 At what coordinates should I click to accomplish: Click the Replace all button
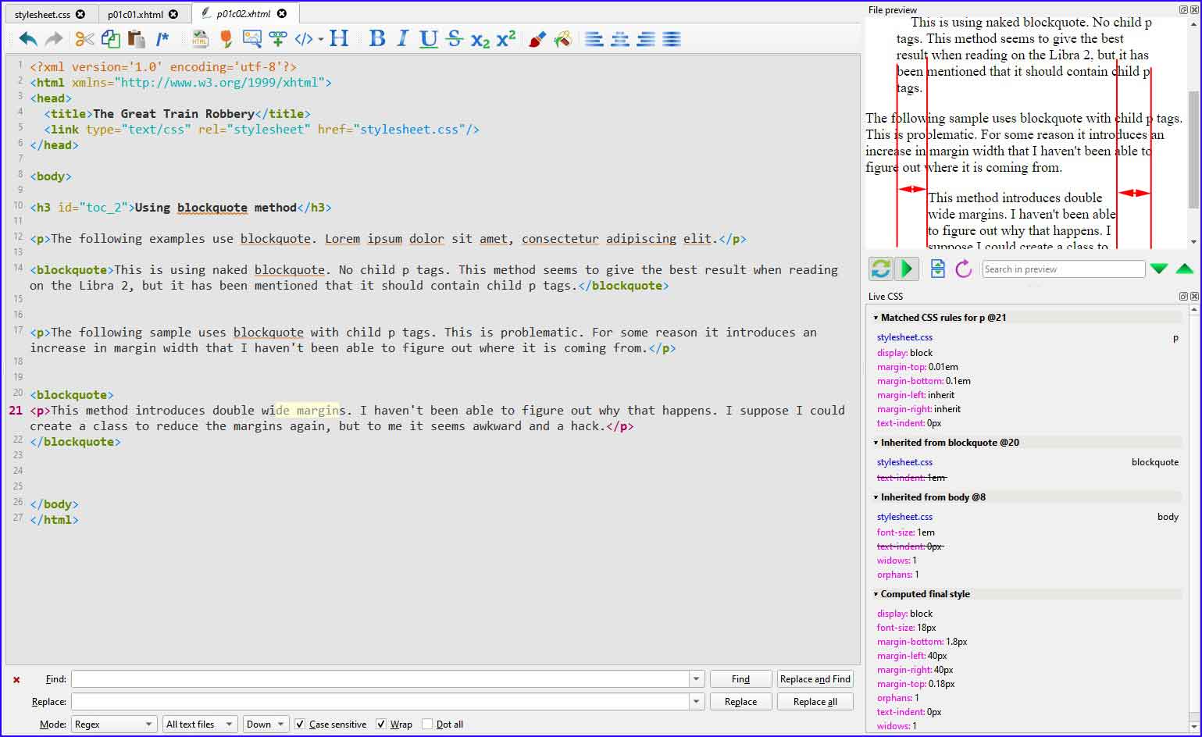click(815, 702)
